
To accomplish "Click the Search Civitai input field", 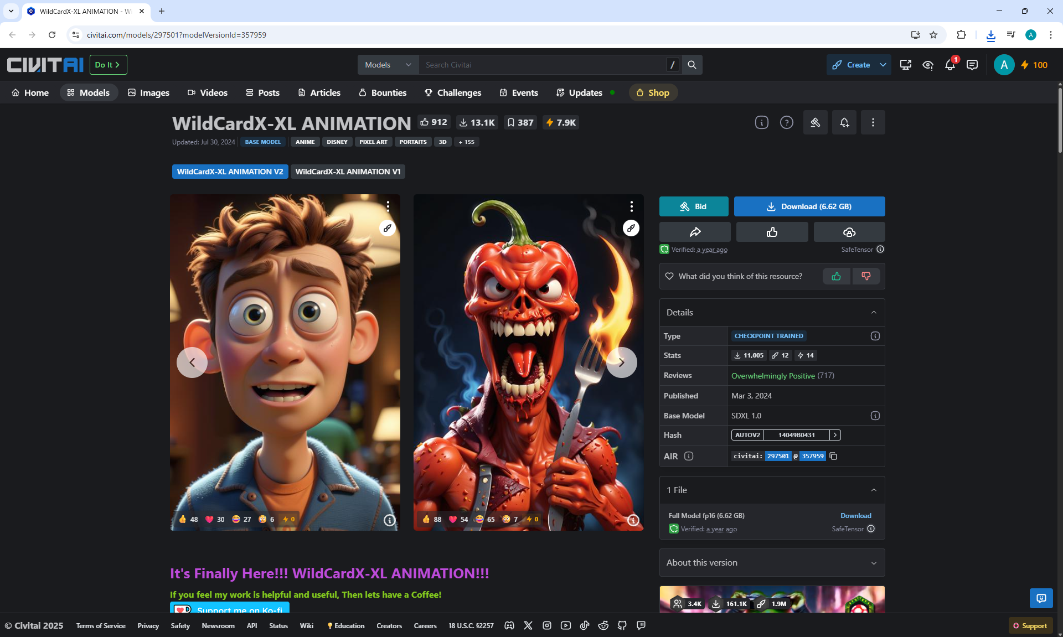I will (x=543, y=65).
